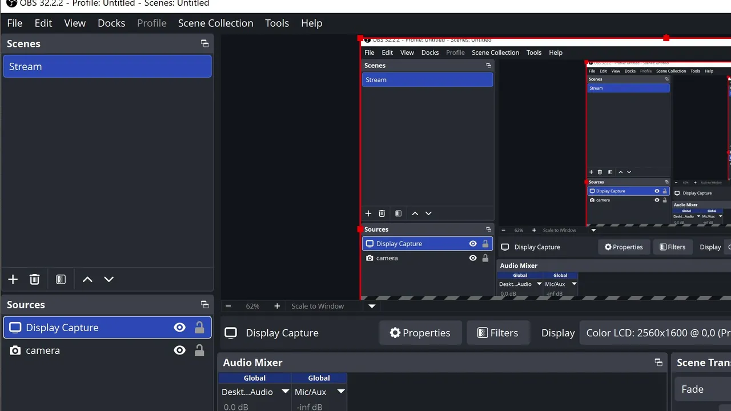
Task: Open the Deskt...Audio mixer options arrow
Action: pos(285,392)
